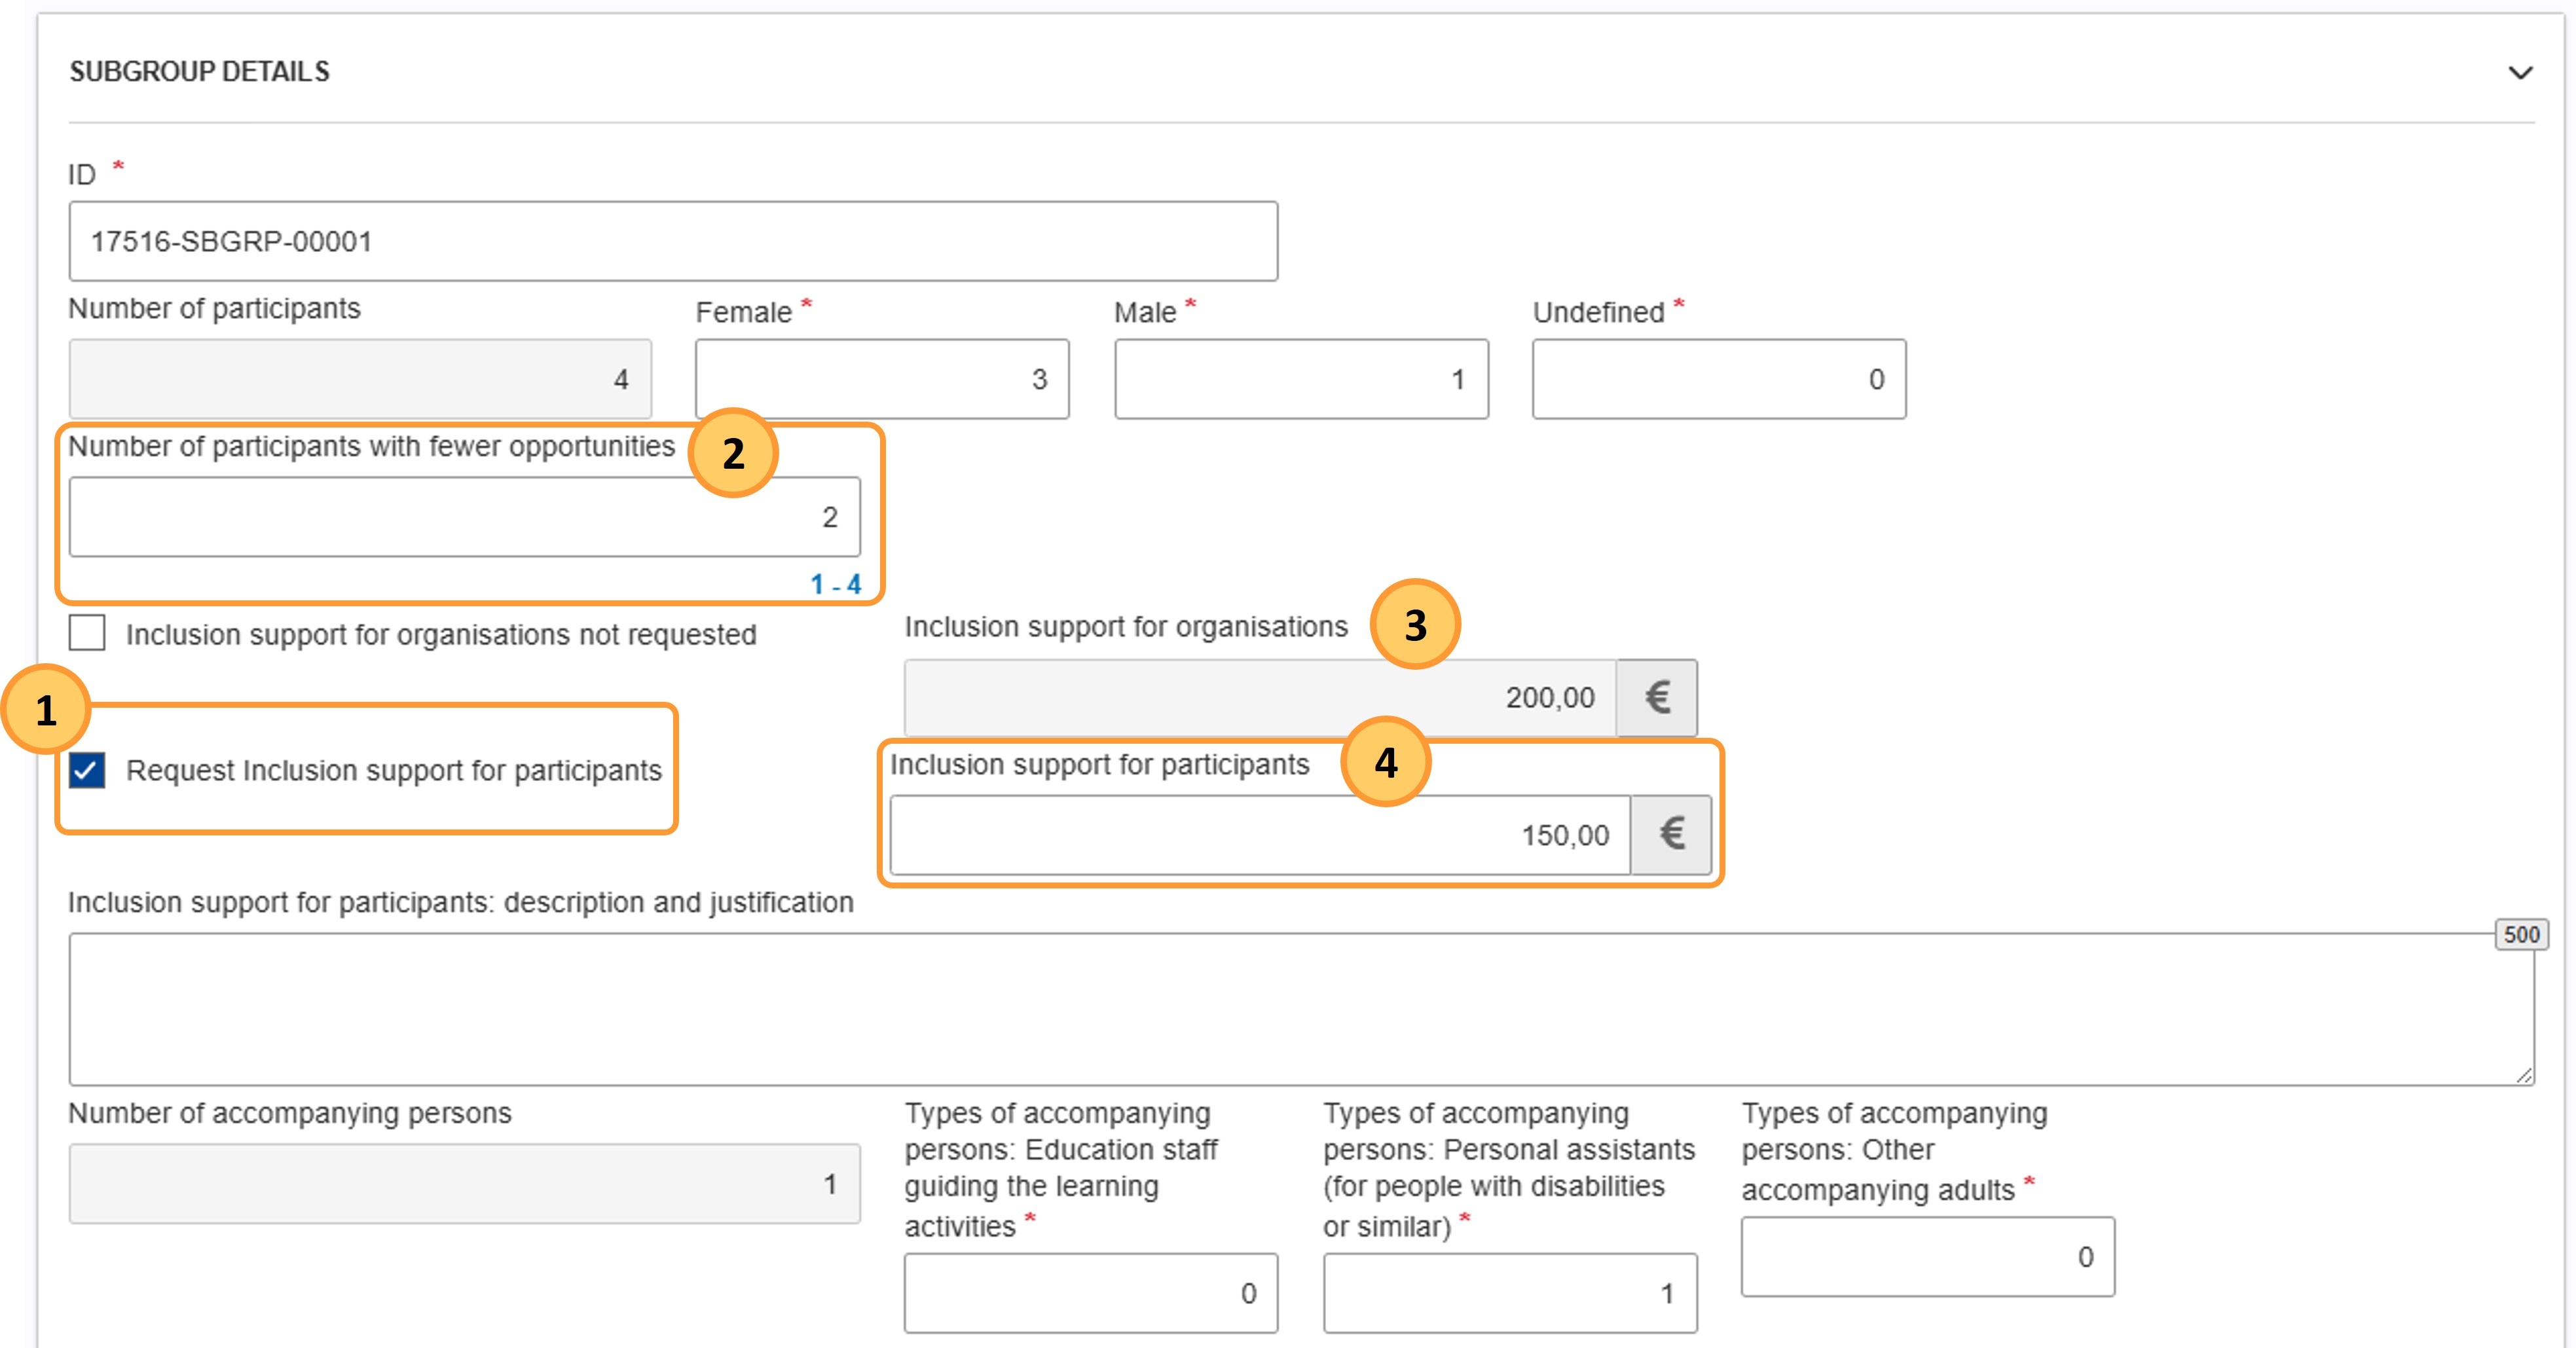
Task: Click the description and justification text area
Action: point(1300,1008)
